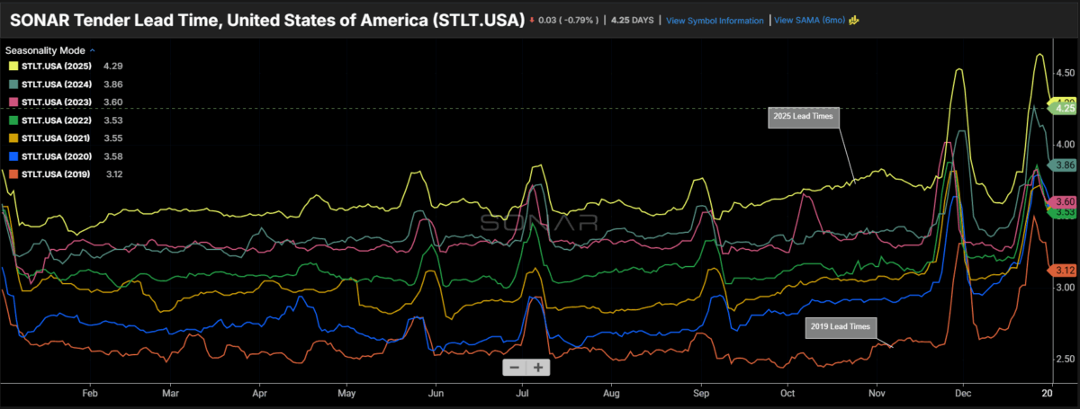Click the Apr label on time axis

[x=260, y=393]
